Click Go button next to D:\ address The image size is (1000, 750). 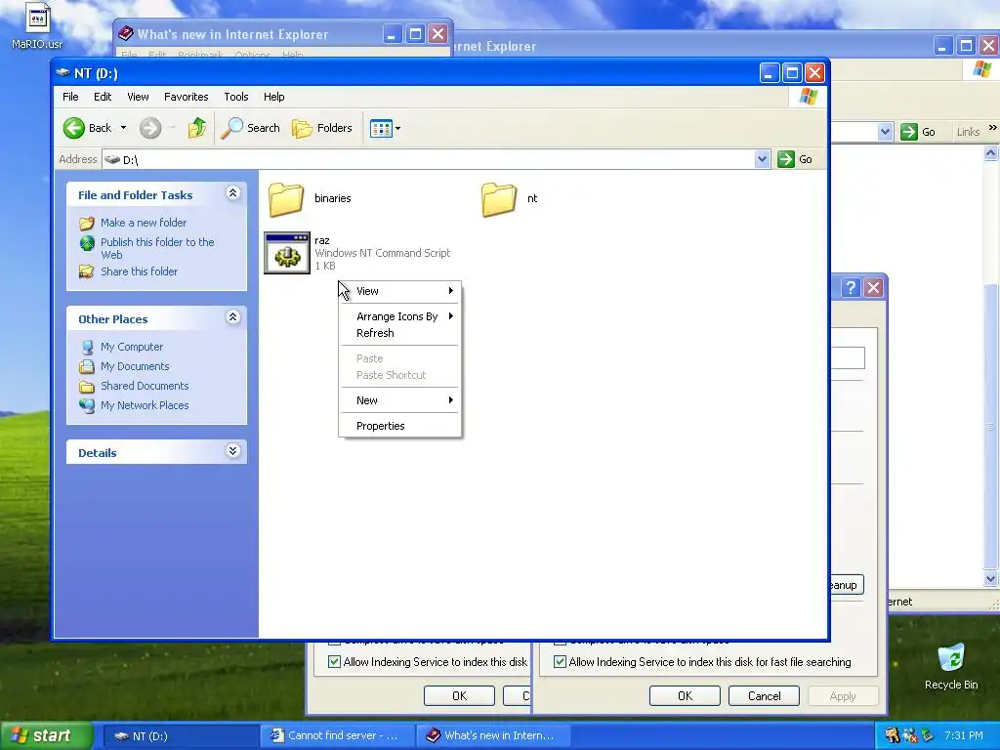pyautogui.click(x=795, y=159)
